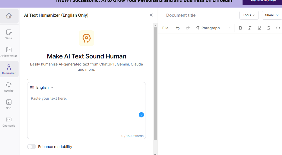Open the File menu
The image size is (282, 155).
point(165,28)
